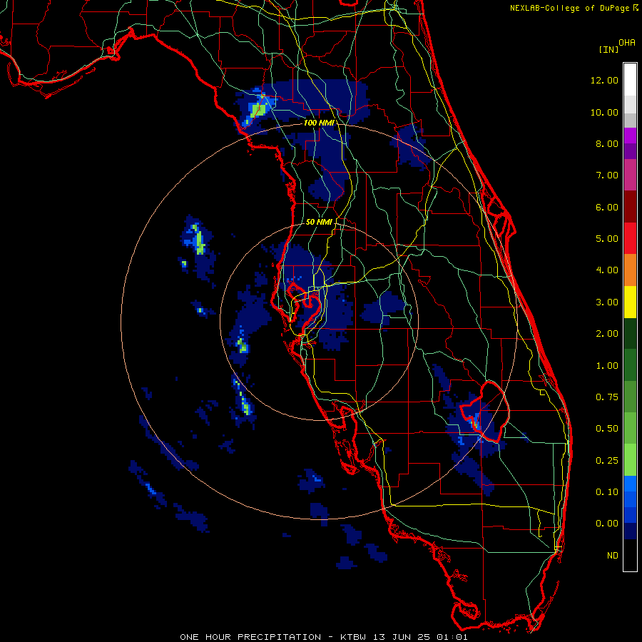Click the '01:01' timestamp text

(x=452, y=637)
